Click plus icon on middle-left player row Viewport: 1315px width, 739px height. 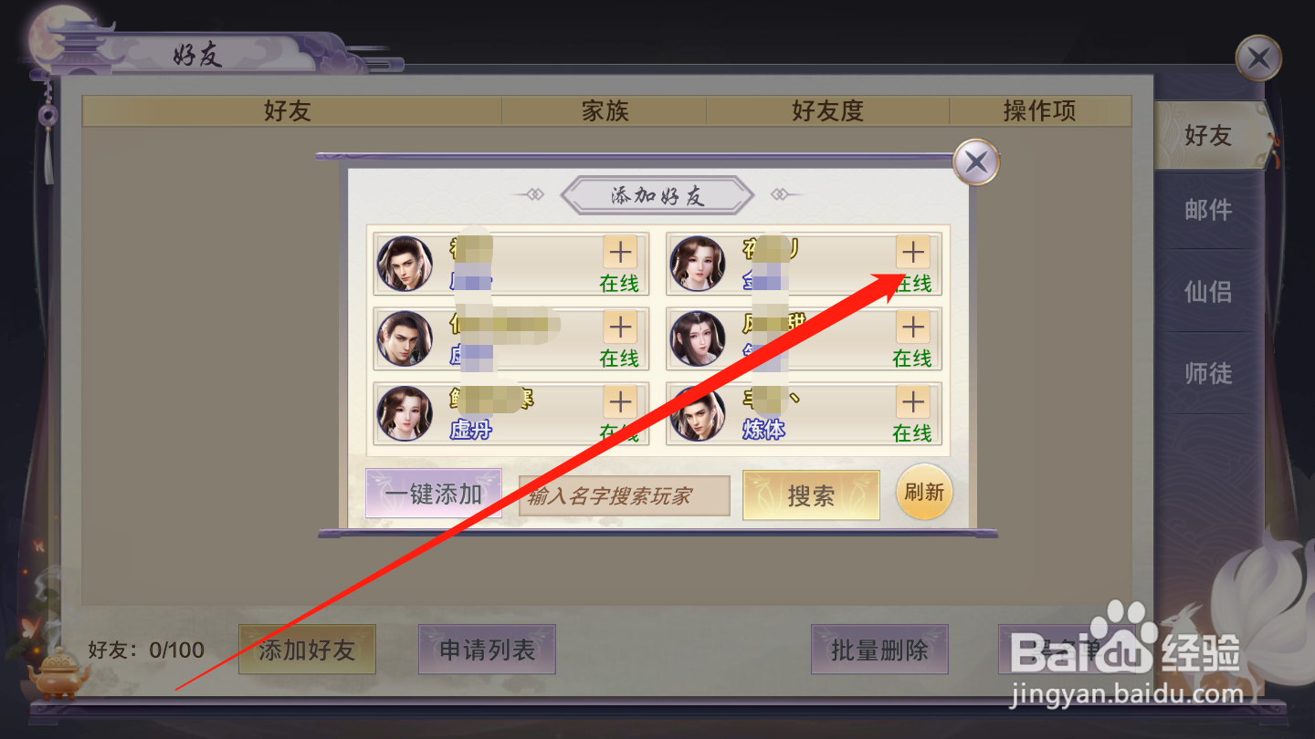pos(620,327)
